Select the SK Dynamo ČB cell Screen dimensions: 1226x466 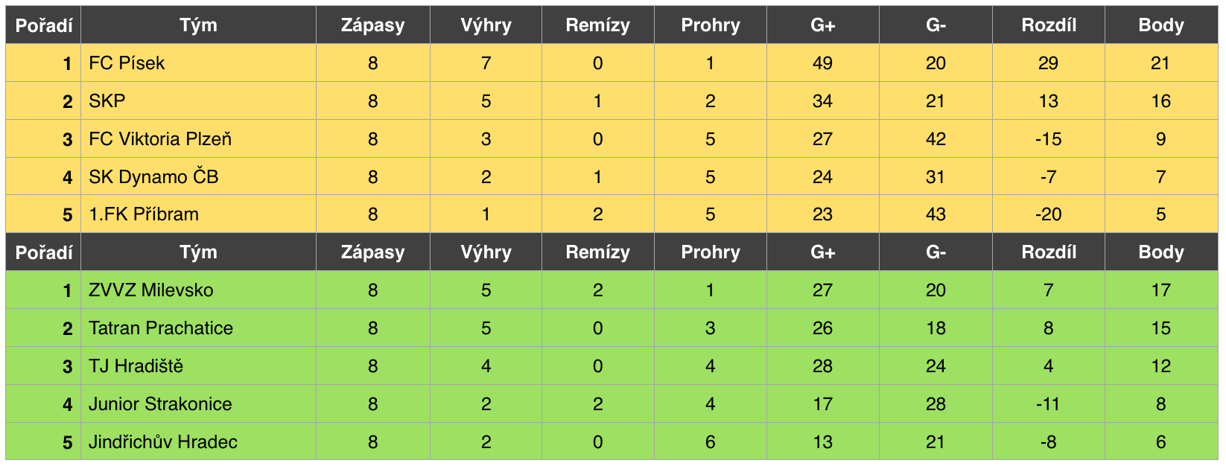[x=198, y=176]
